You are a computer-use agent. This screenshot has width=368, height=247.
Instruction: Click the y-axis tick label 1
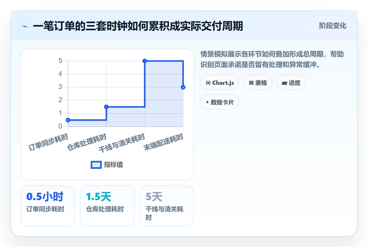click(x=60, y=113)
